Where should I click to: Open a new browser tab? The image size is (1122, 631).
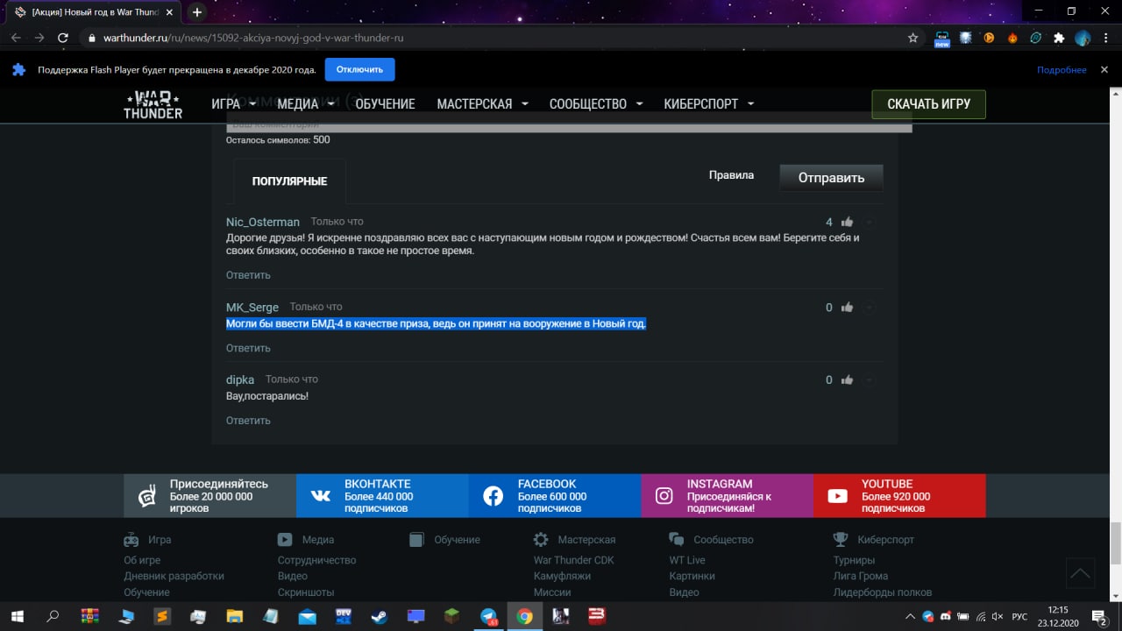pyautogui.click(x=197, y=12)
